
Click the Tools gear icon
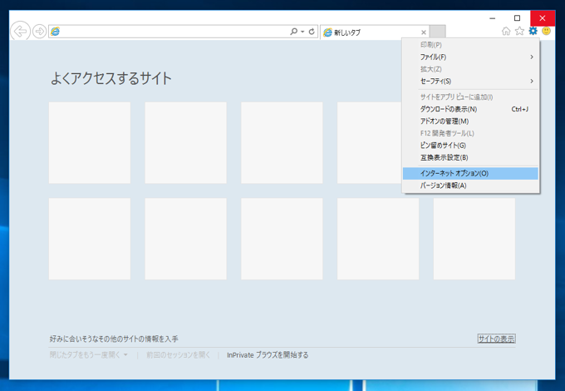533,31
